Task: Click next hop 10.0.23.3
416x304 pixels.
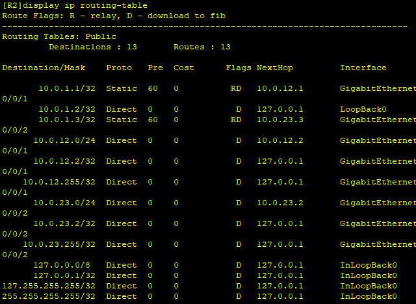Action: (280, 120)
